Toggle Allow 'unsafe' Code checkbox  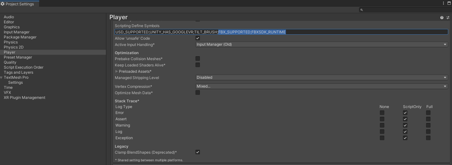[198, 38]
